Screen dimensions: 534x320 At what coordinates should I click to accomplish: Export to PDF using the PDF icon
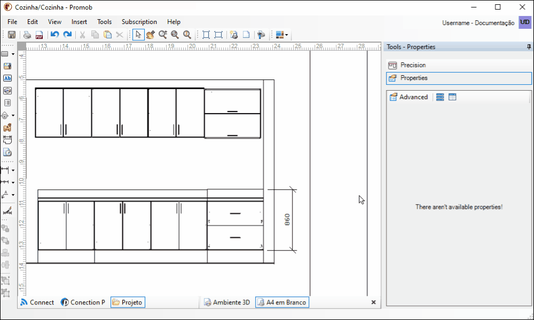(39, 35)
